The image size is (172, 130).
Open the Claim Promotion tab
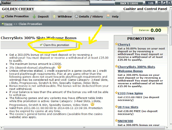[x=15, y=17]
